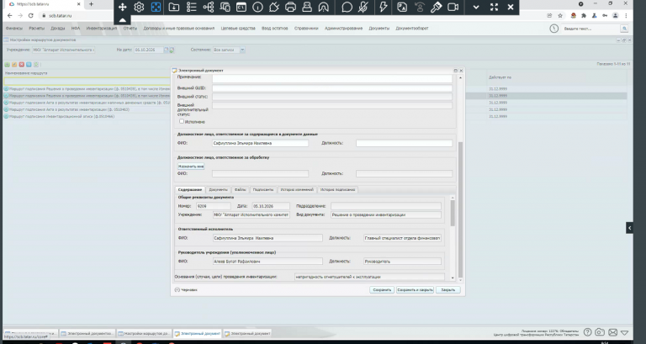The width and height of the screenshot is (646, 344).
Task: Click the video camera recording icon
Action: [453, 7]
